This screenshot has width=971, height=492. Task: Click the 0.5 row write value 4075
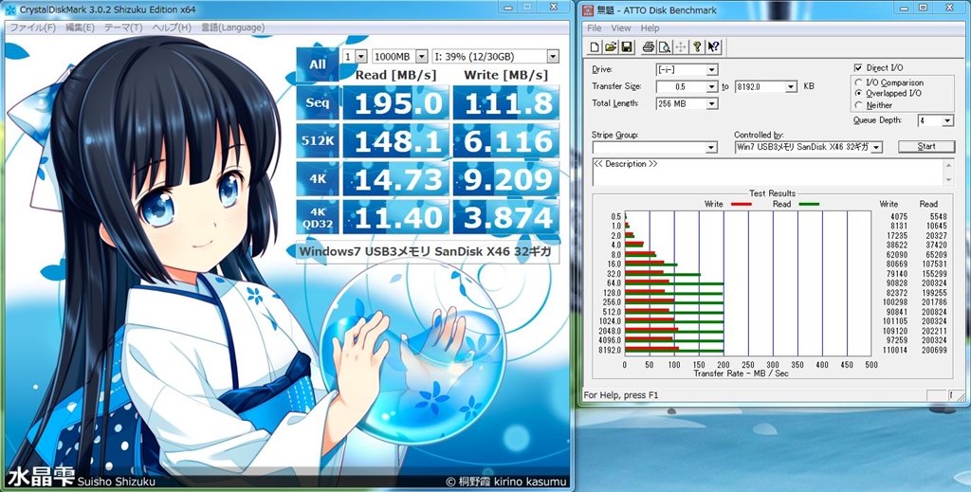[x=898, y=216]
